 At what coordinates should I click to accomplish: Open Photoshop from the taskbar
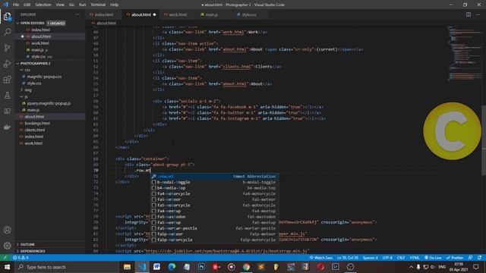coord(201,267)
